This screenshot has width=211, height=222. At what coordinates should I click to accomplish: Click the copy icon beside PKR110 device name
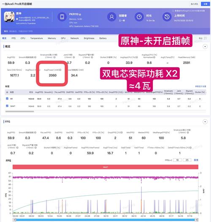[80, 14]
